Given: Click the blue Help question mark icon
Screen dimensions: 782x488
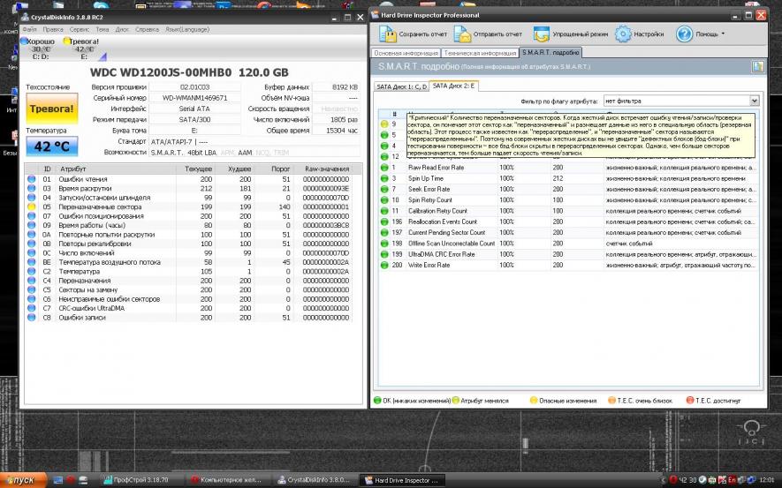Looking at the screenshot, I should click(684, 34).
